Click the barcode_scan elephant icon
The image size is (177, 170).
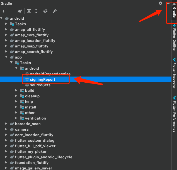click(12, 124)
